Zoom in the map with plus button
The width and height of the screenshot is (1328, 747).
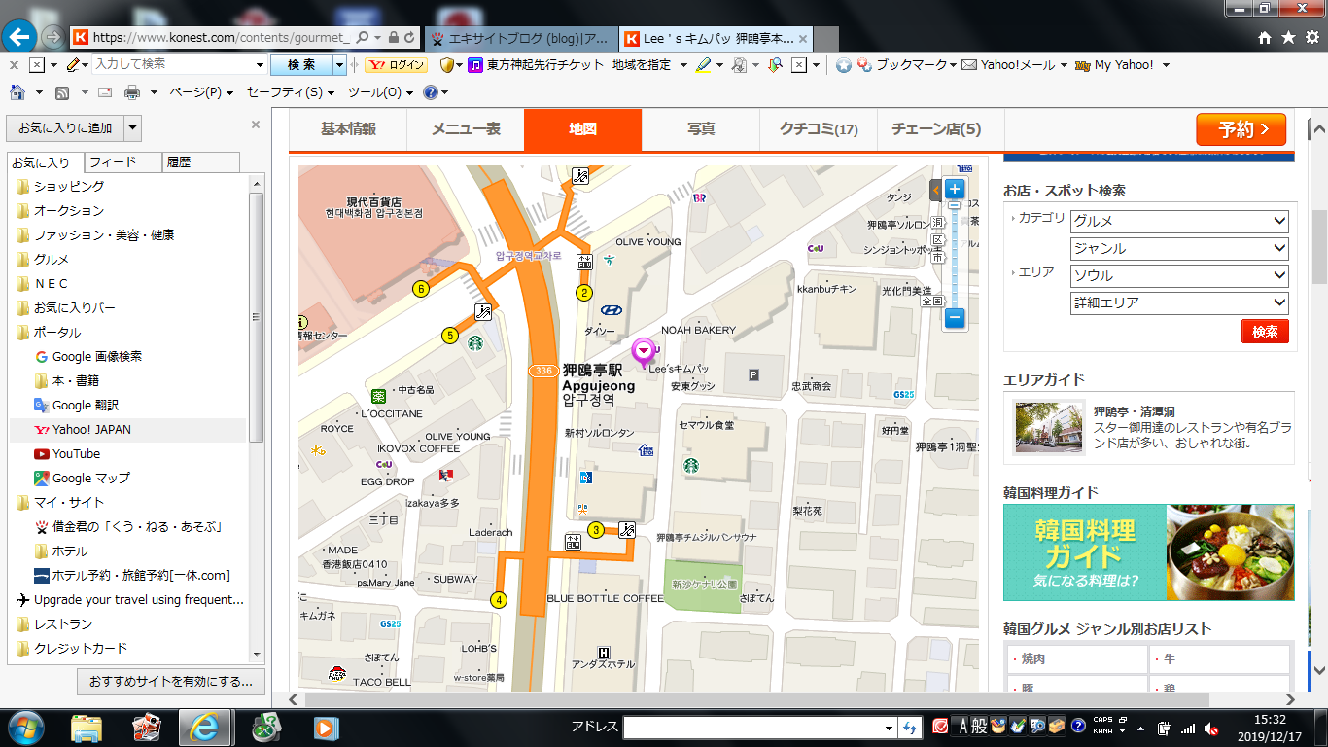(955, 189)
